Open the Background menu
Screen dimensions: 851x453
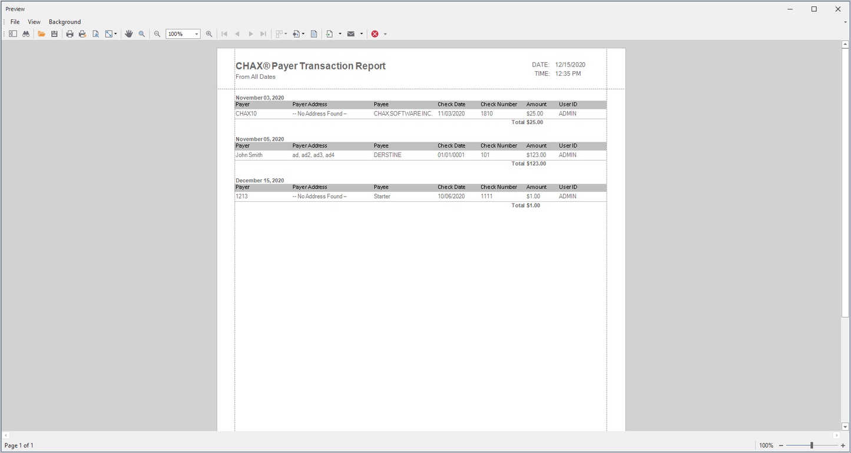pyautogui.click(x=65, y=22)
